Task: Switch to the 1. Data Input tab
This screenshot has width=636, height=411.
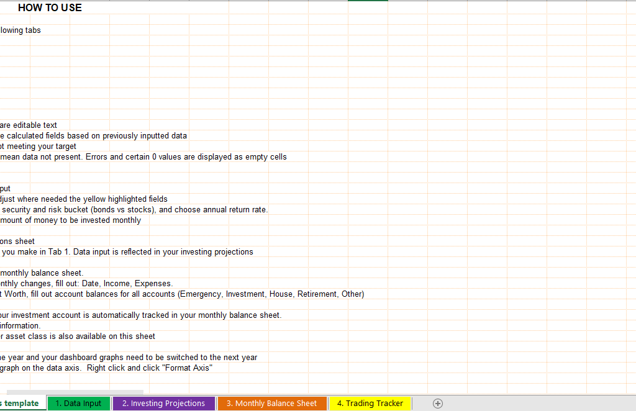Action: [78, 404]
